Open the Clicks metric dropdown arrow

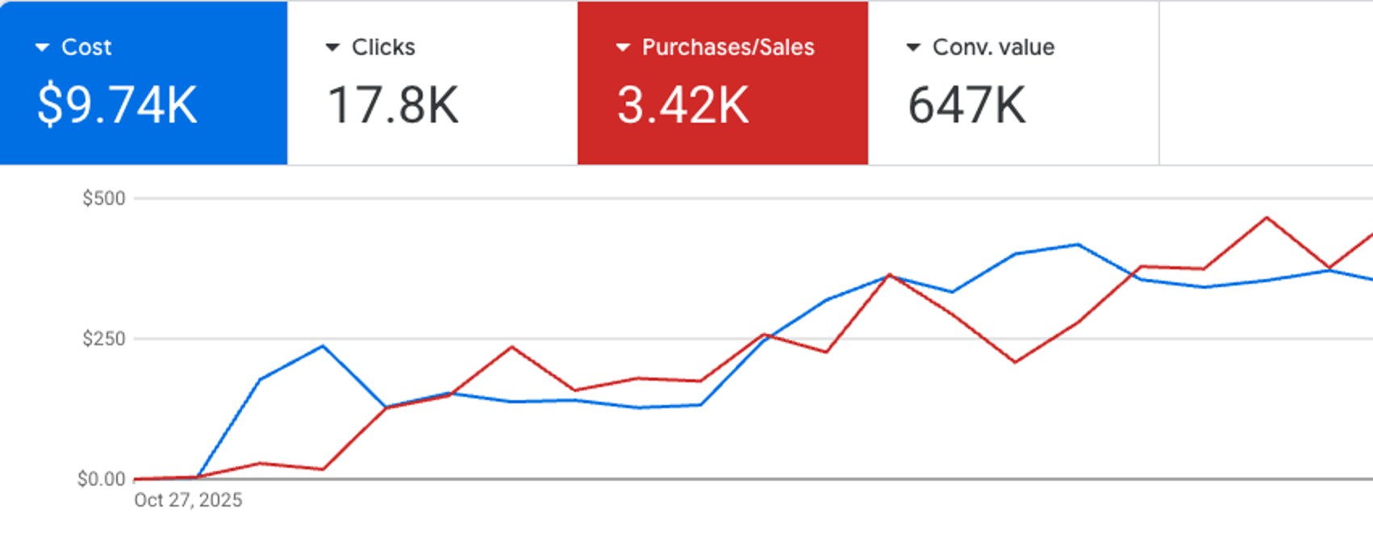pyautogui.click(x=332, y=48)
